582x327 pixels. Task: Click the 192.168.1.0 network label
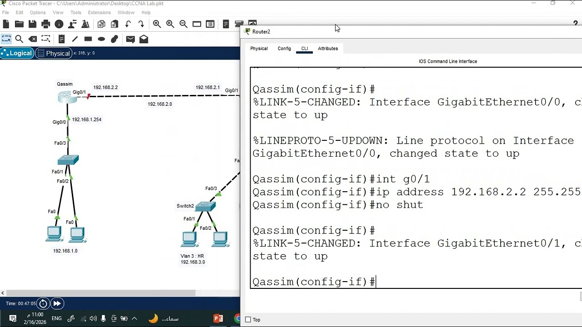(x=65, y=251)
